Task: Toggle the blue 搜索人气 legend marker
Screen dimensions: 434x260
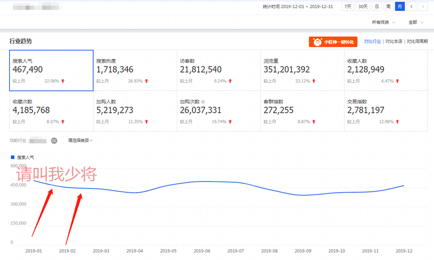Action: 12,157
